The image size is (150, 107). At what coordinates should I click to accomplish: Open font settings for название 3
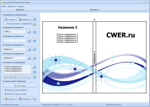tap(29, 49)
